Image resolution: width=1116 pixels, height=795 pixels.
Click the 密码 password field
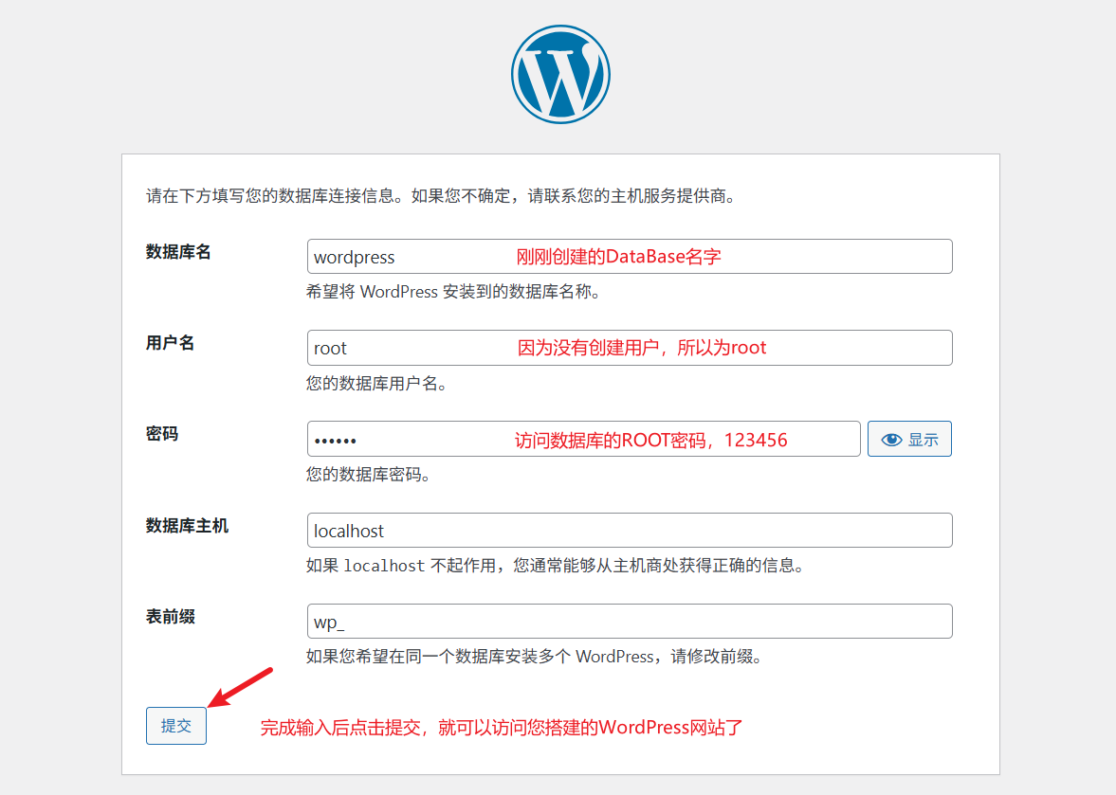pos(582,438)
